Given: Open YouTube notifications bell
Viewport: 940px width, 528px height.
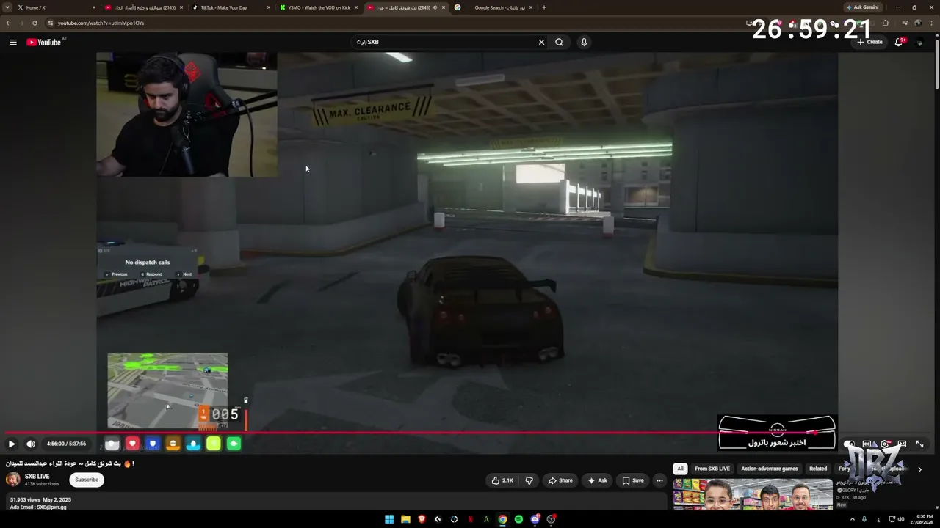Looking at the screenshot, I should point(899,42).
